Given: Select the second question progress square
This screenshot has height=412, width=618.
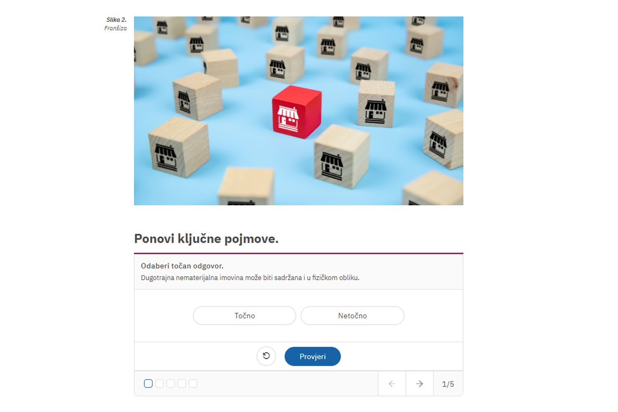Looking at the screenshot, I should pos(159,384).
